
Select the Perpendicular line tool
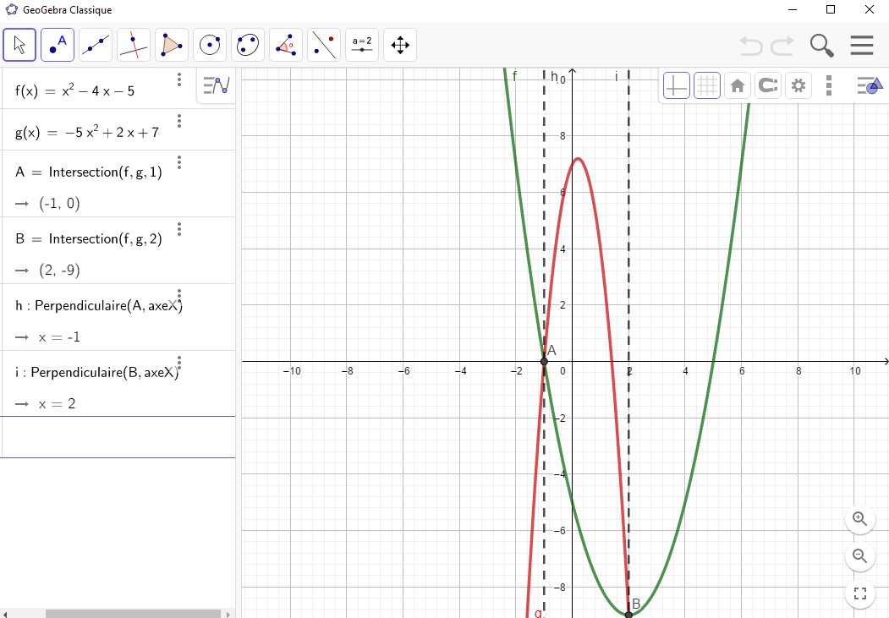tap(134, 45)
